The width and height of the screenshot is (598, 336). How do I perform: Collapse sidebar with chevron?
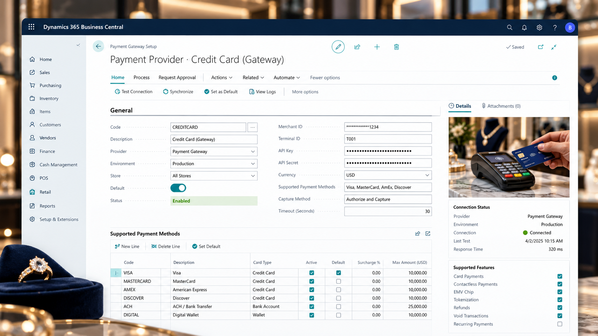click(x=78, y=45)
